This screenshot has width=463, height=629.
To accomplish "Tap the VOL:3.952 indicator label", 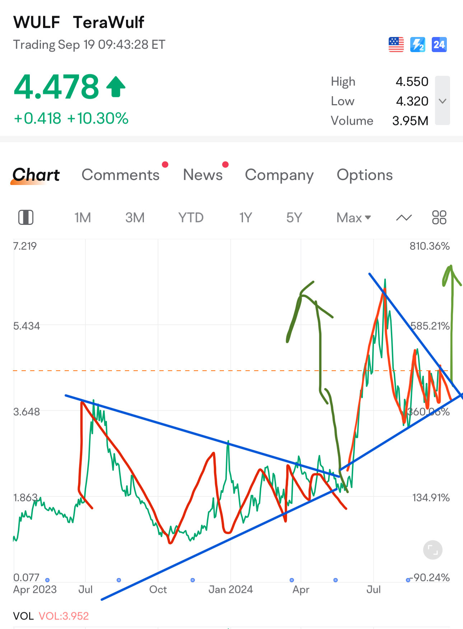I will click(64, 616).
